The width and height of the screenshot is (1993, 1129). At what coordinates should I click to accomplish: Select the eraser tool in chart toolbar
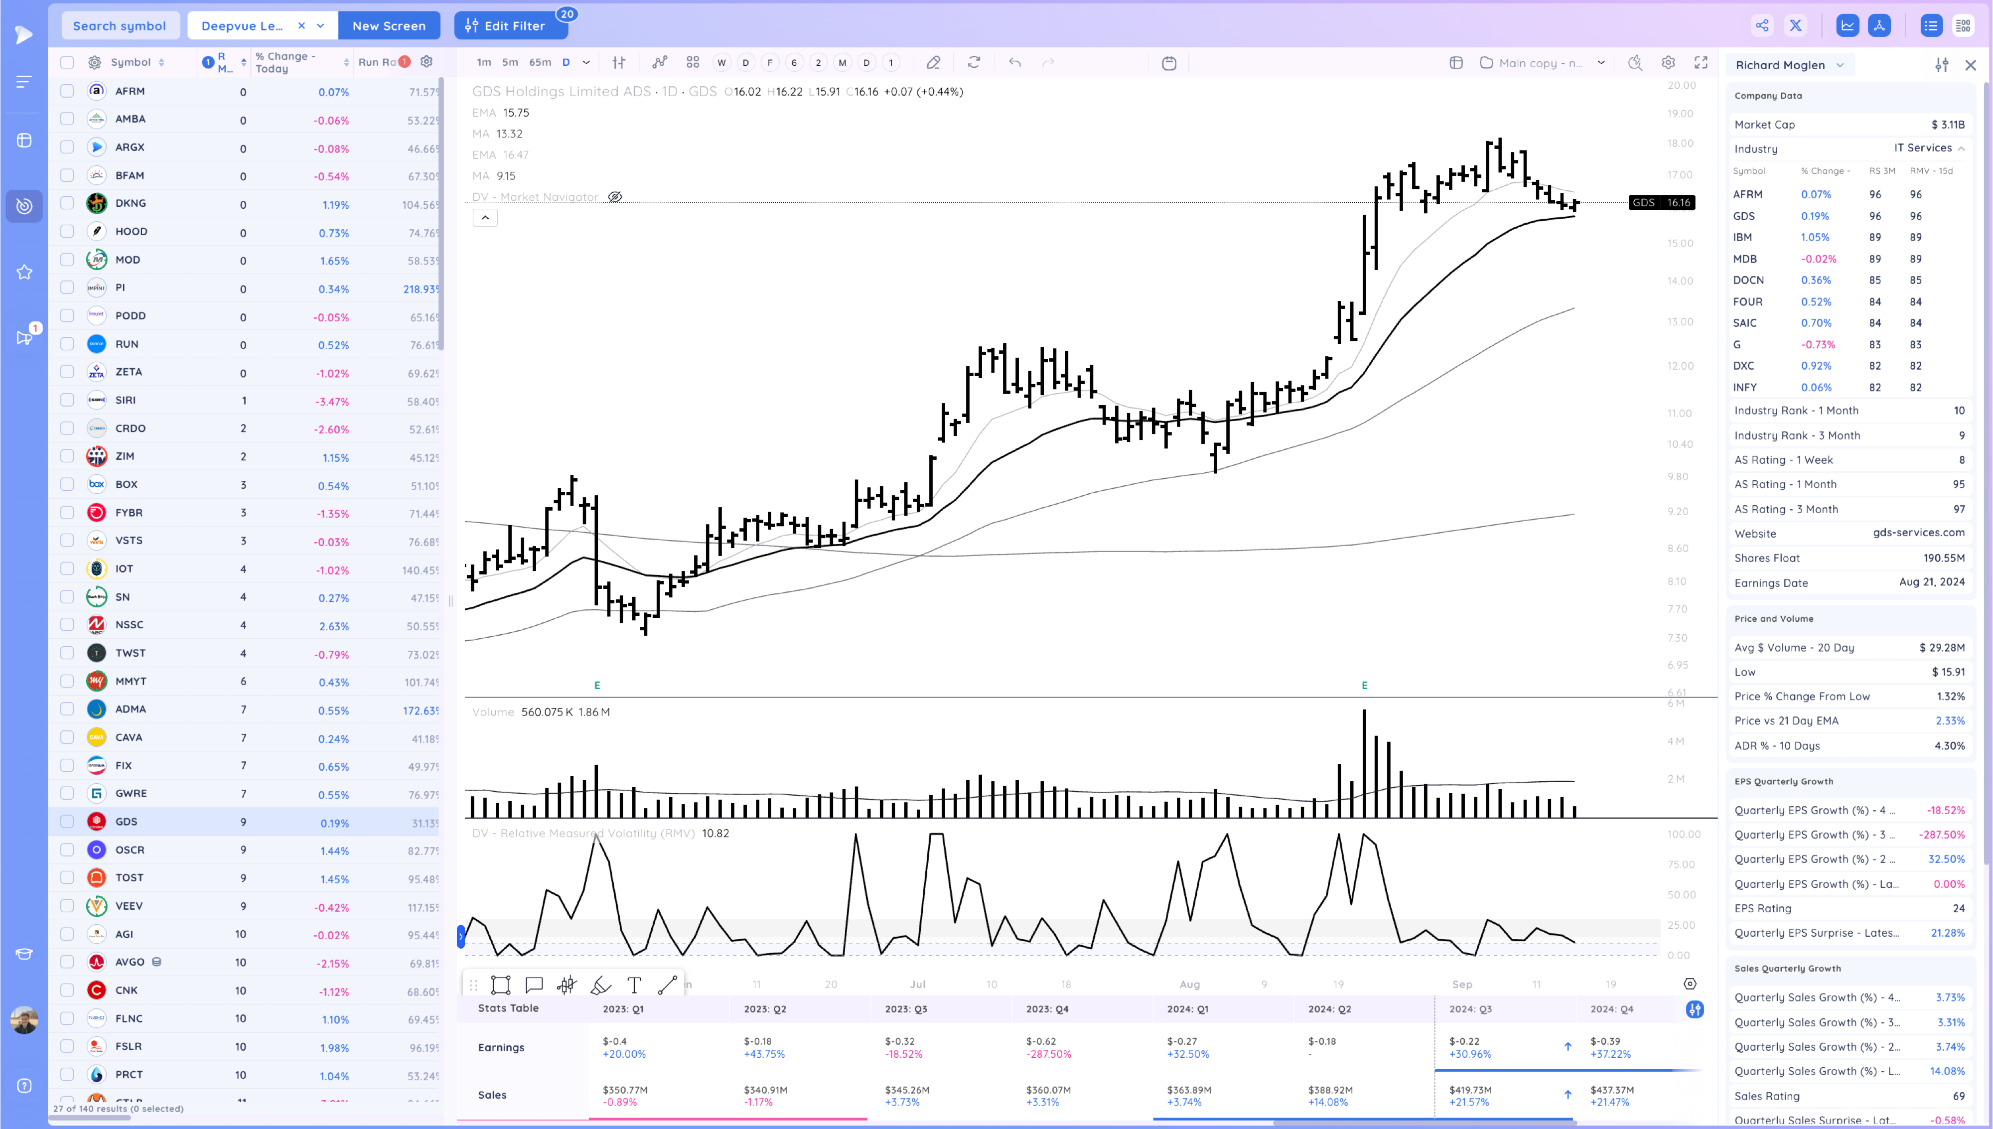point(933,63)
